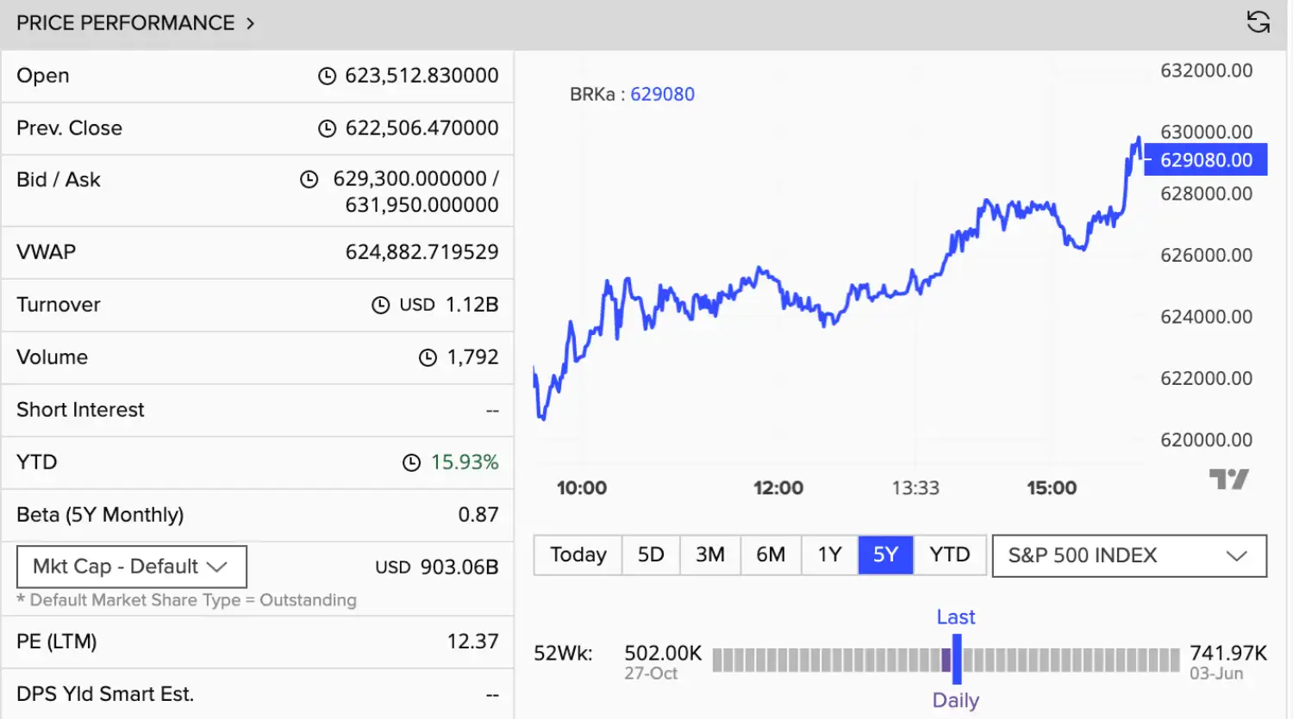Viewport: 1293px width, 719px height.
Task: Click the Turnover value USD 1.12B
Action: (x=448, y=305)
